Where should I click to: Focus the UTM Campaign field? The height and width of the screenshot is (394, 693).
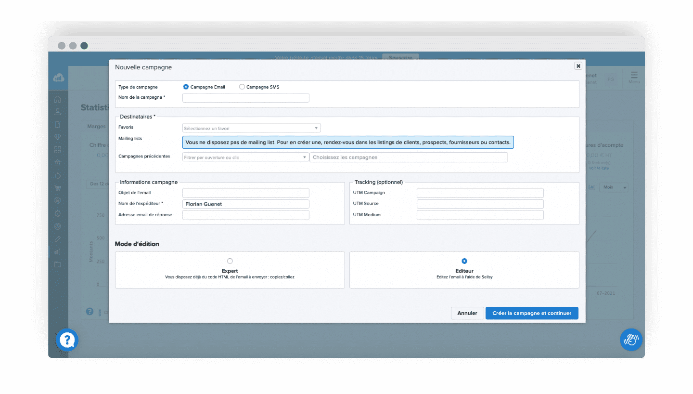(480, 193)
